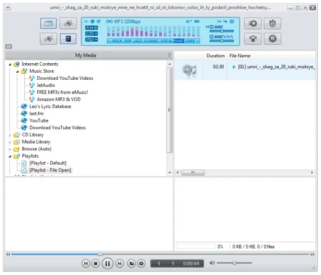This screenshot has height=275, width=321.
Task: Collapse the Internet Contents tree node
Action: coord(10,64)
